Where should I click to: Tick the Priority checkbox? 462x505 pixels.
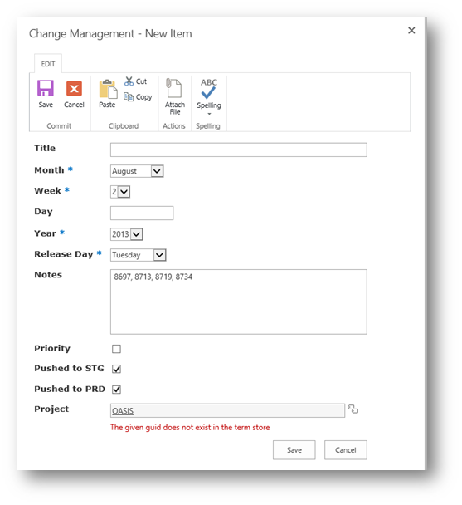pyautogui.click(x=116, y=349)
